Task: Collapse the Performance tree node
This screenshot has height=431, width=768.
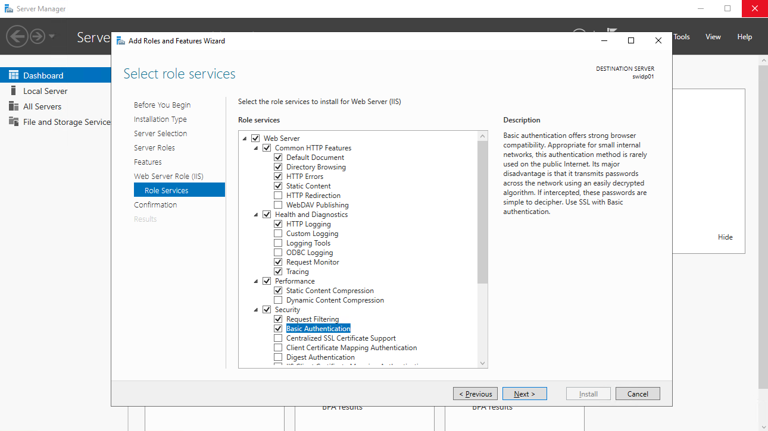Action: [x=256, y=281]
